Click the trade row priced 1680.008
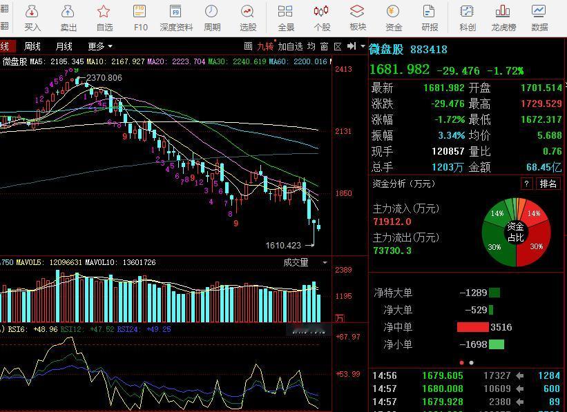 [x=466, y=389]
